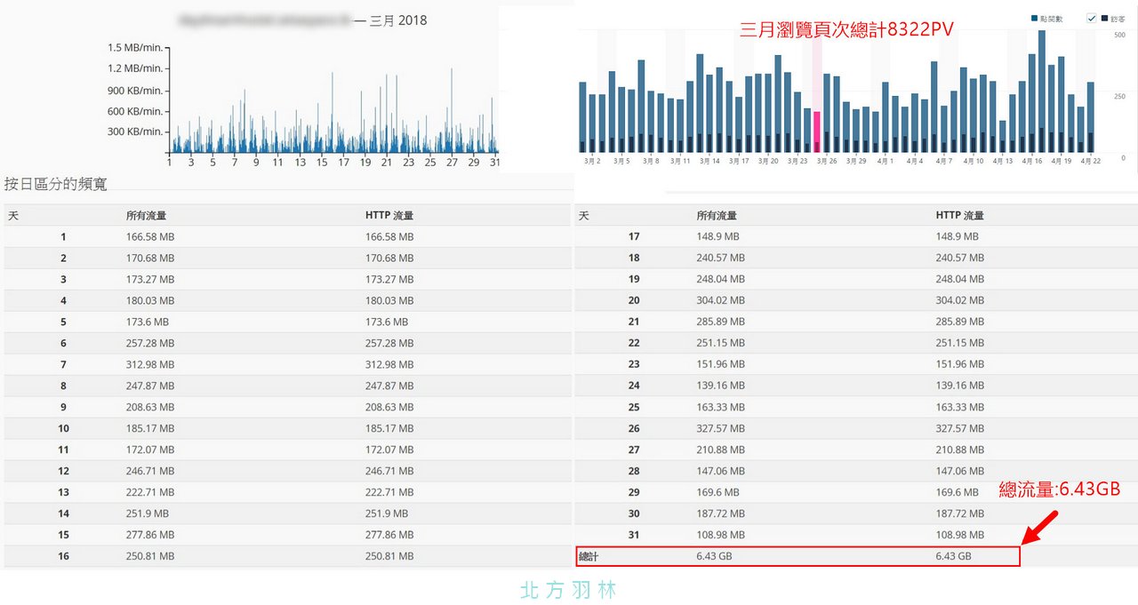The height and width of the screenshot is (605, 1138).
Task: Click day 19 所有流量 value 248.04 MB
Action: pyautogui.click(x=721, y=279)
